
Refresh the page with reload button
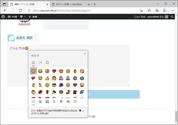20,10
